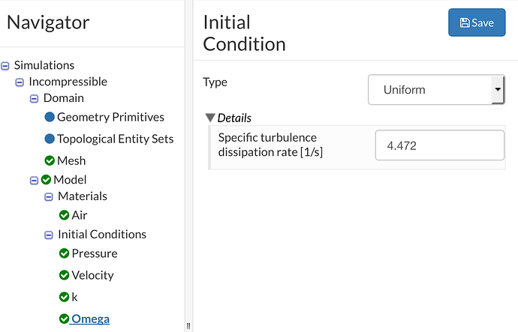Collapse the Domain tree branch

point(34,98)
